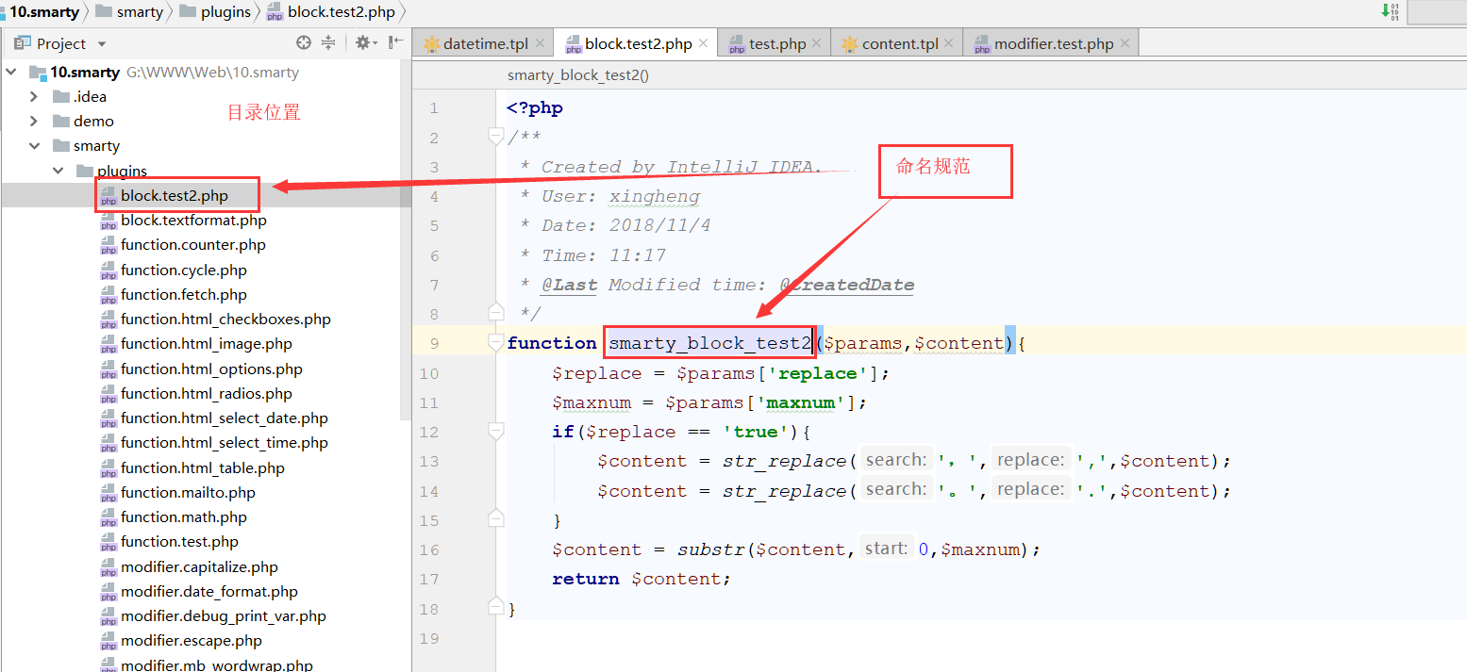Click 10.smarty in the navigation bar
Viewport: 1467px width, 672px height.
[44, 11]
